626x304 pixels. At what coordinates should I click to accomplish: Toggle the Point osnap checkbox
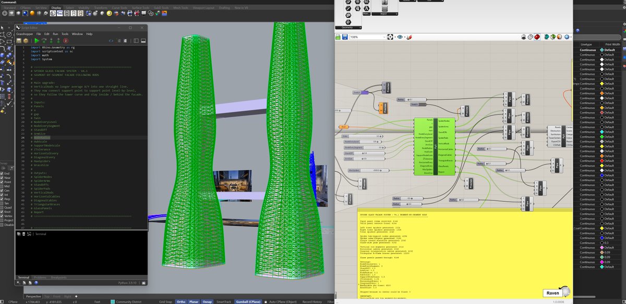(x=2, y=183)
